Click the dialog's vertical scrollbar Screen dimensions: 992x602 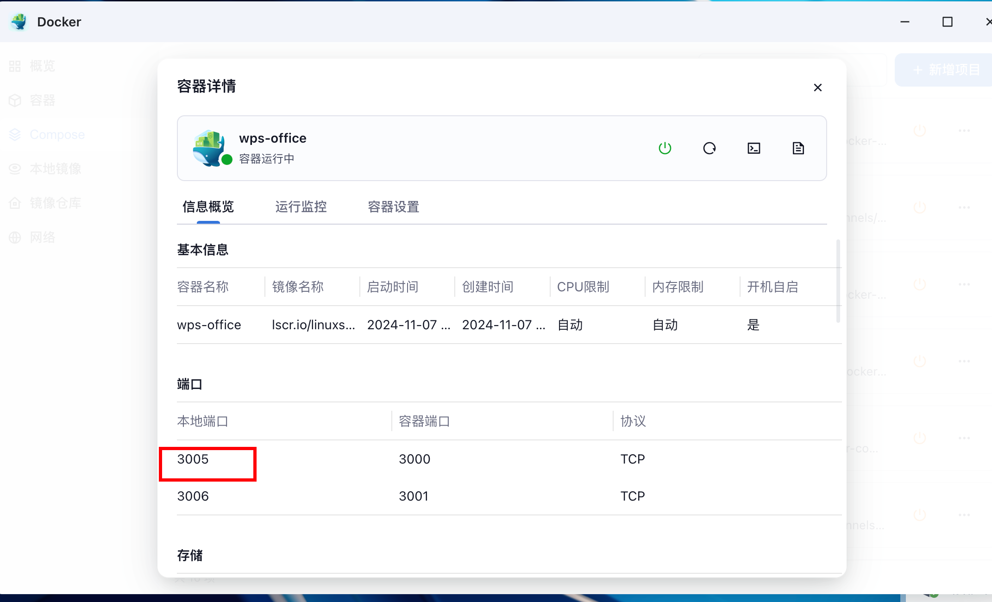[x=838, y=281]
